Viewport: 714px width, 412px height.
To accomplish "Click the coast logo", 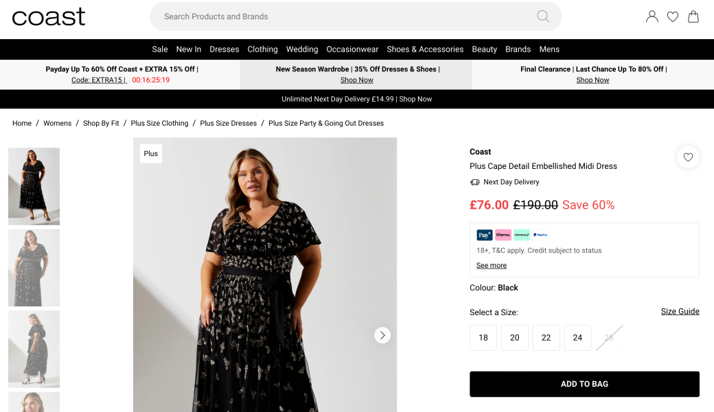I will [x=49, y=16].
